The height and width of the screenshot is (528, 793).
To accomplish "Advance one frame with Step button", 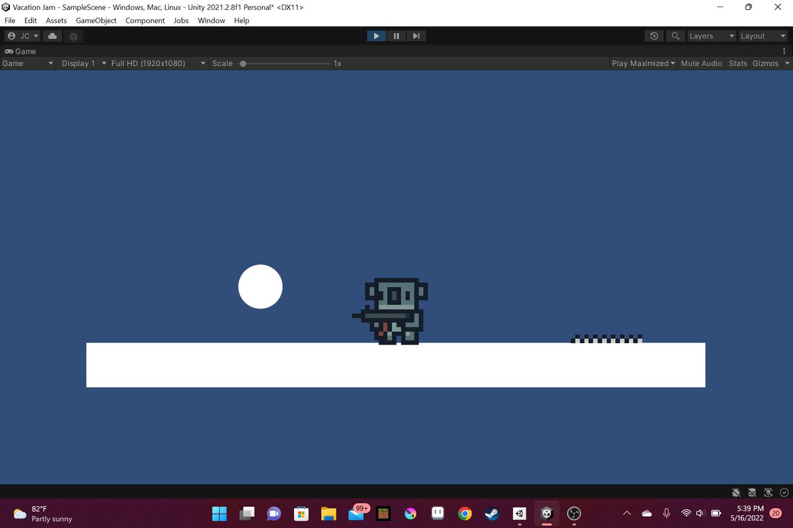I will pyautogui.click(x=416, y=36).
